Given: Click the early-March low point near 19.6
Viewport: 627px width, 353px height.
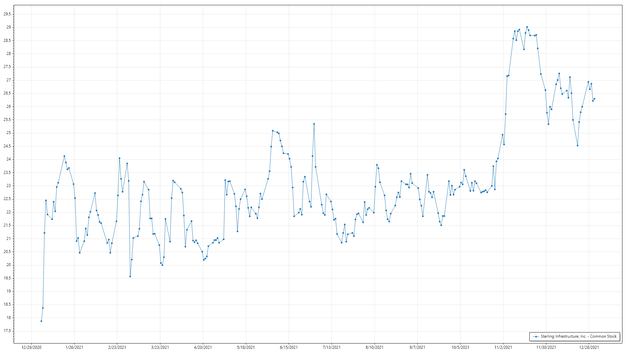Looking at the screenshot, I should [x=130, y=277].
